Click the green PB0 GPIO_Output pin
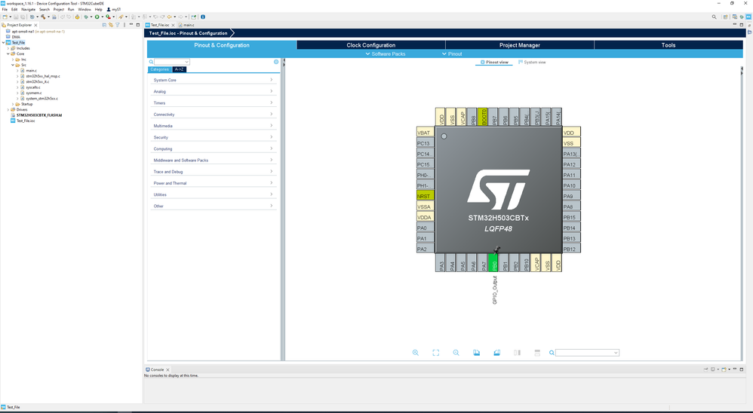The width and height of the screenshot is (753, 413). coord(493,263)
